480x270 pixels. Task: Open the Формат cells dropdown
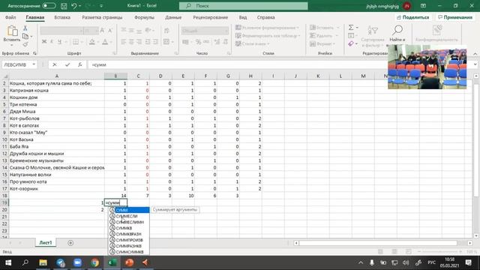(x=322, y=43)
